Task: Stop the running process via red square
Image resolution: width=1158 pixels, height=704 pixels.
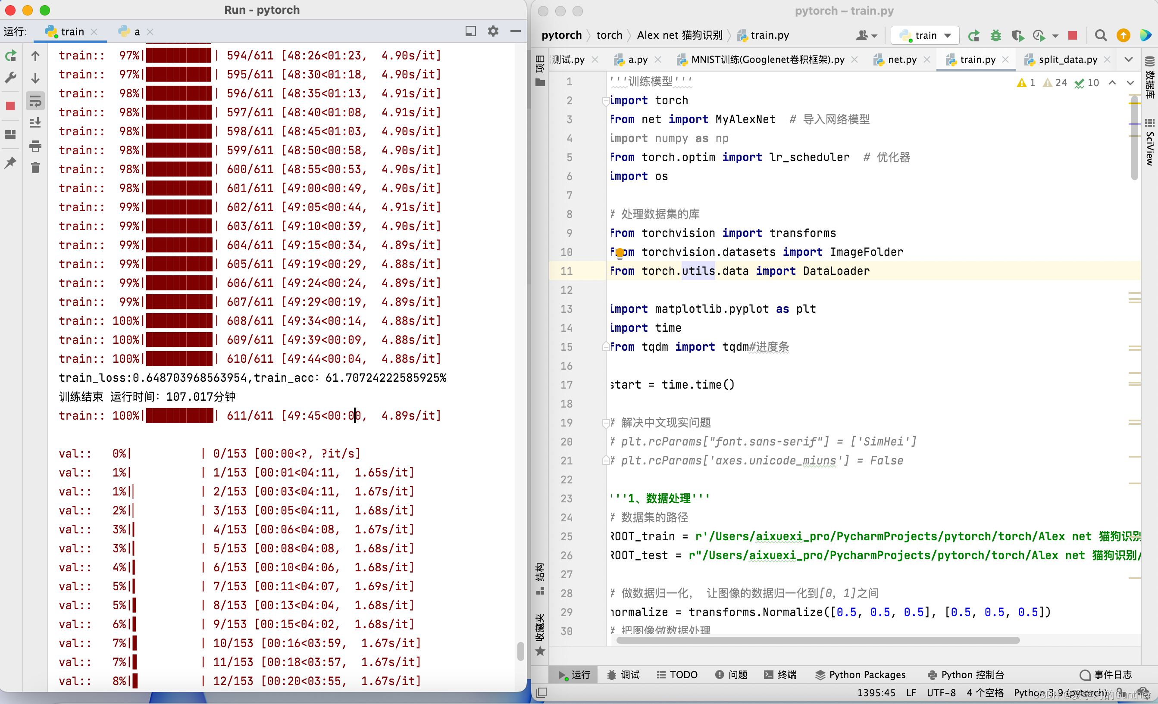Action: 10,106
